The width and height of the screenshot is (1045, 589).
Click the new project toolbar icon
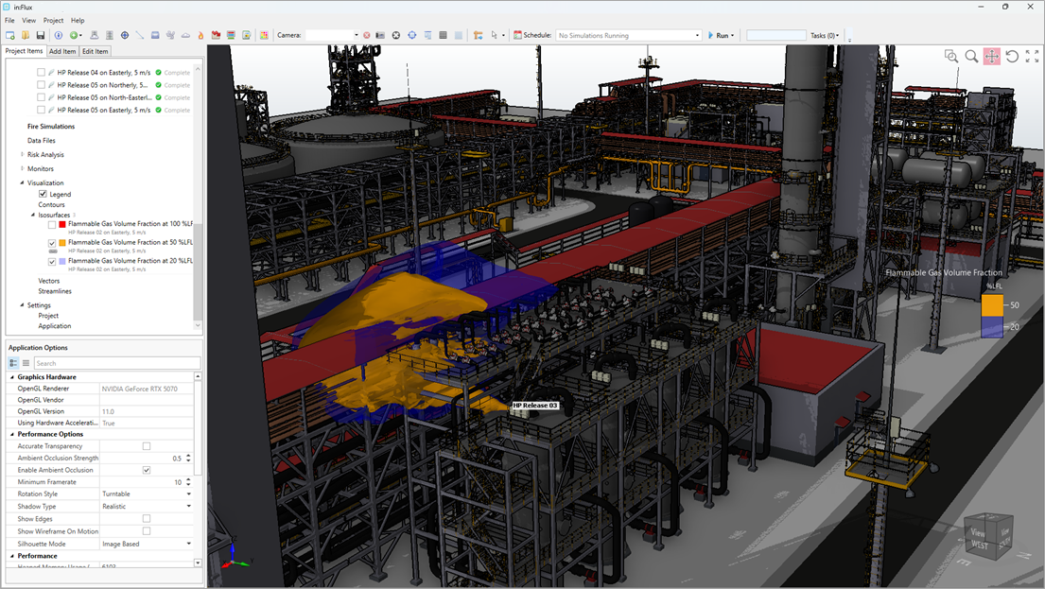10,35
